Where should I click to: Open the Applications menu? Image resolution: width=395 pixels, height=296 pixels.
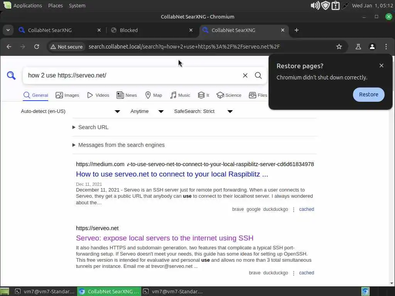(x=23, y=5)
